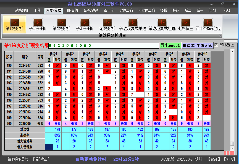Switch to the 和/合值 tab
This screenshot has height=164, width=239.
point(72,11)
